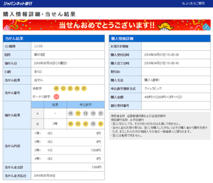Select the 当せん result value
Screen dimensions: 213x183
coord(38,80)
